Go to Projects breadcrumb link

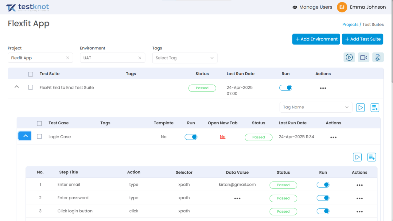pos(350,25)
